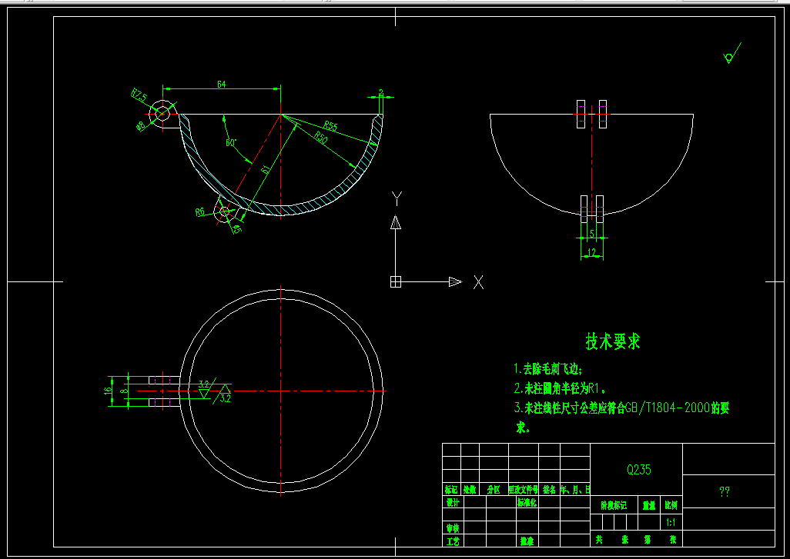Click the 签名 column header
790x559 pixels.
(549, 490)
